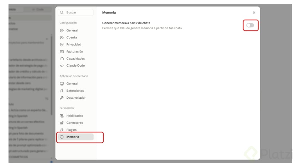Image resolution: width=296 pixels, height=164 pixels.
Task: Open Facturación settings
Action: (x=76, y=52)
